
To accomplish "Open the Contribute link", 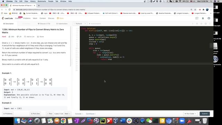I will pos(91,114).
